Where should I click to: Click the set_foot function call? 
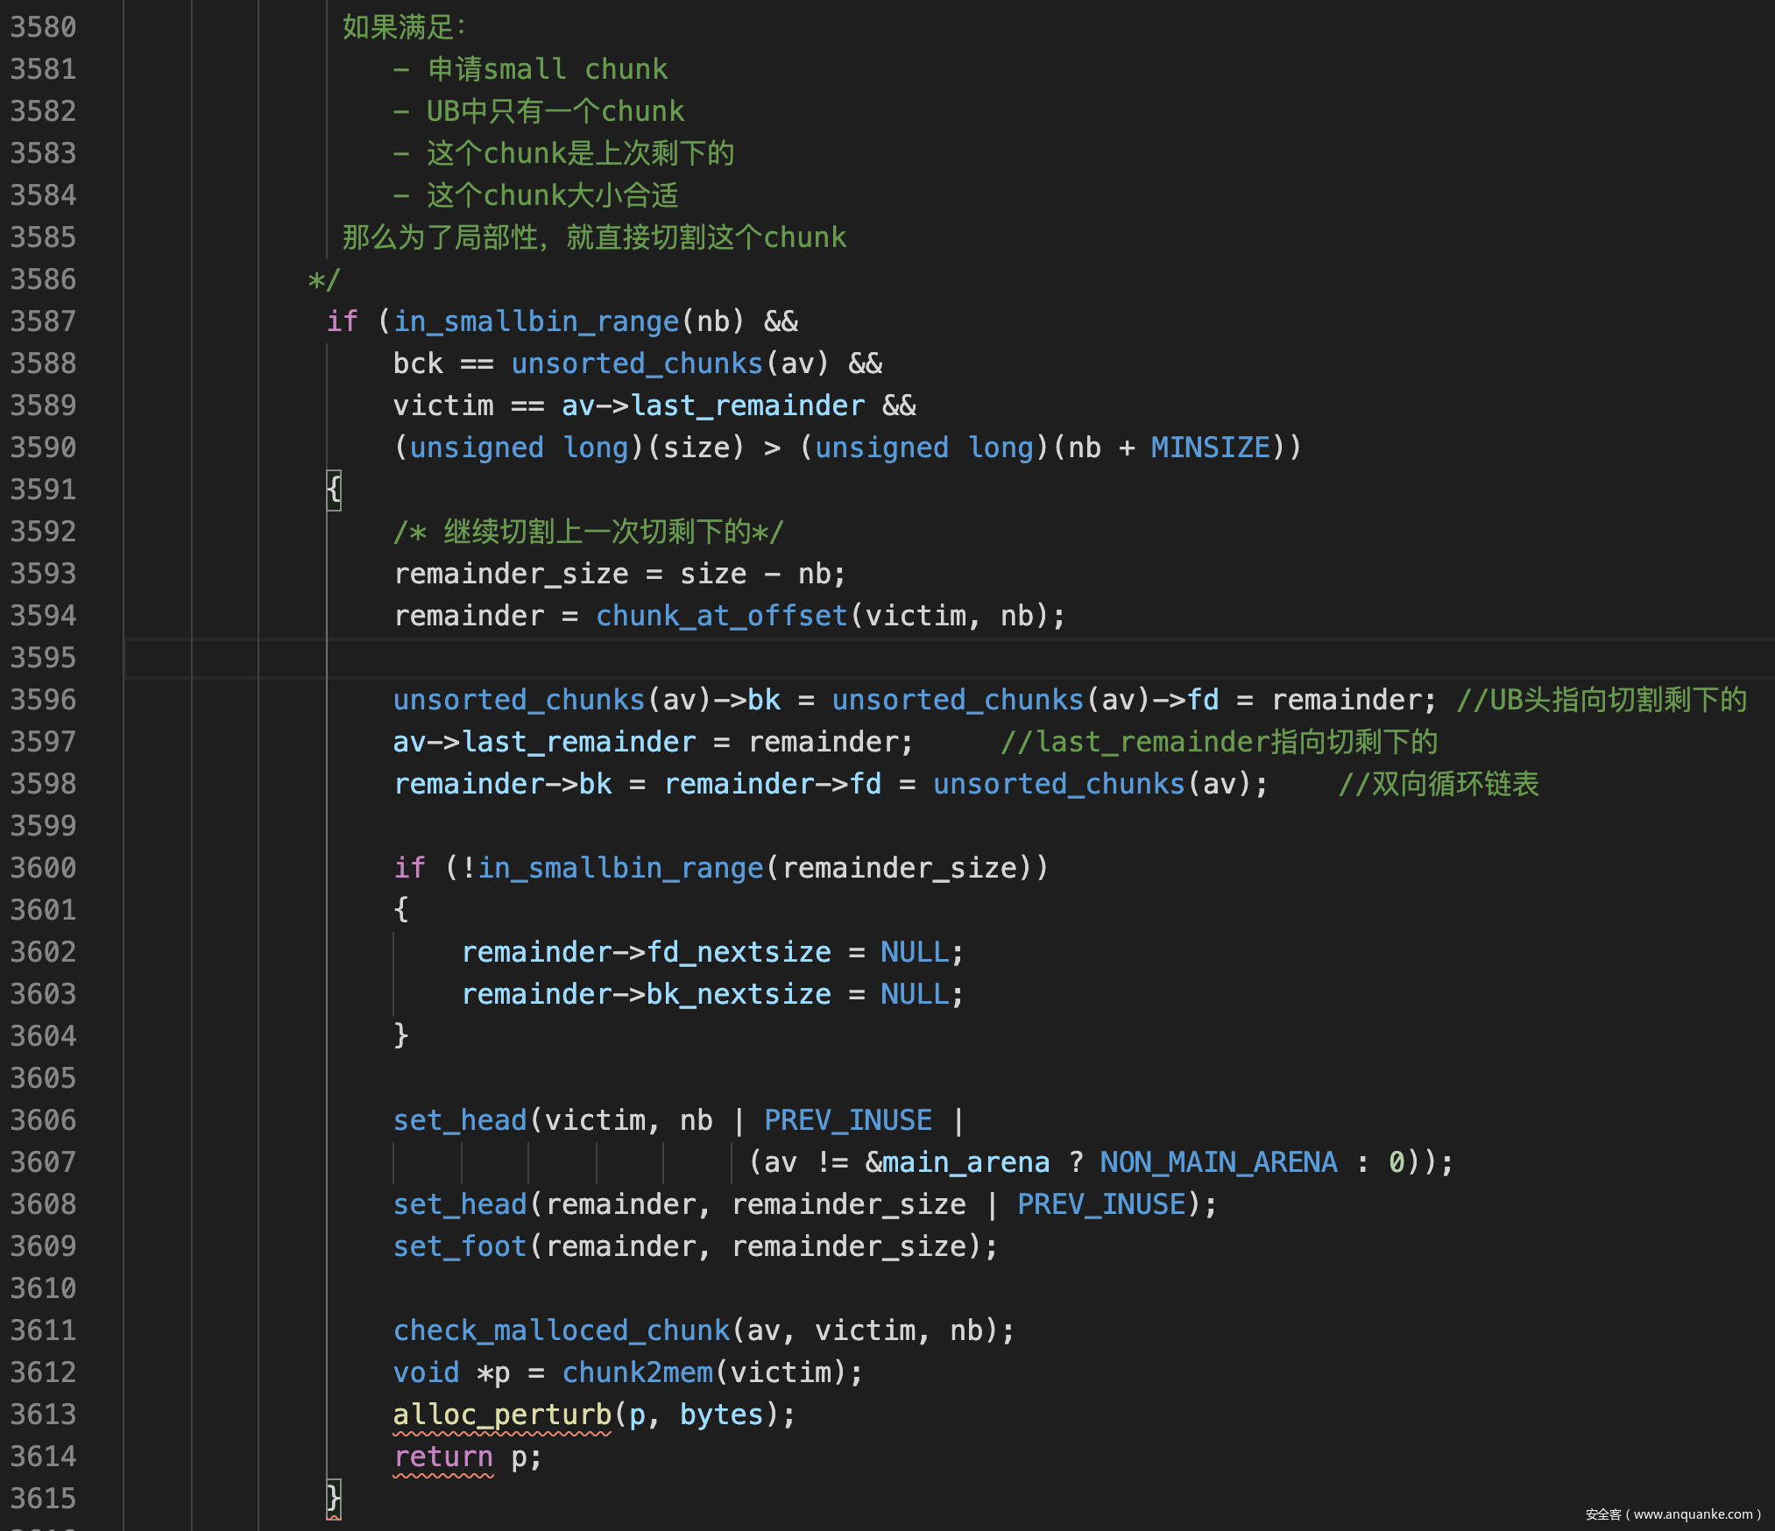coord(460,1246)
